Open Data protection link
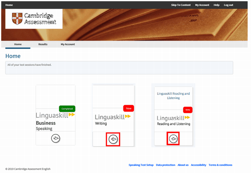Viewport: 251px width, 173px height. [x=166, y=165]
